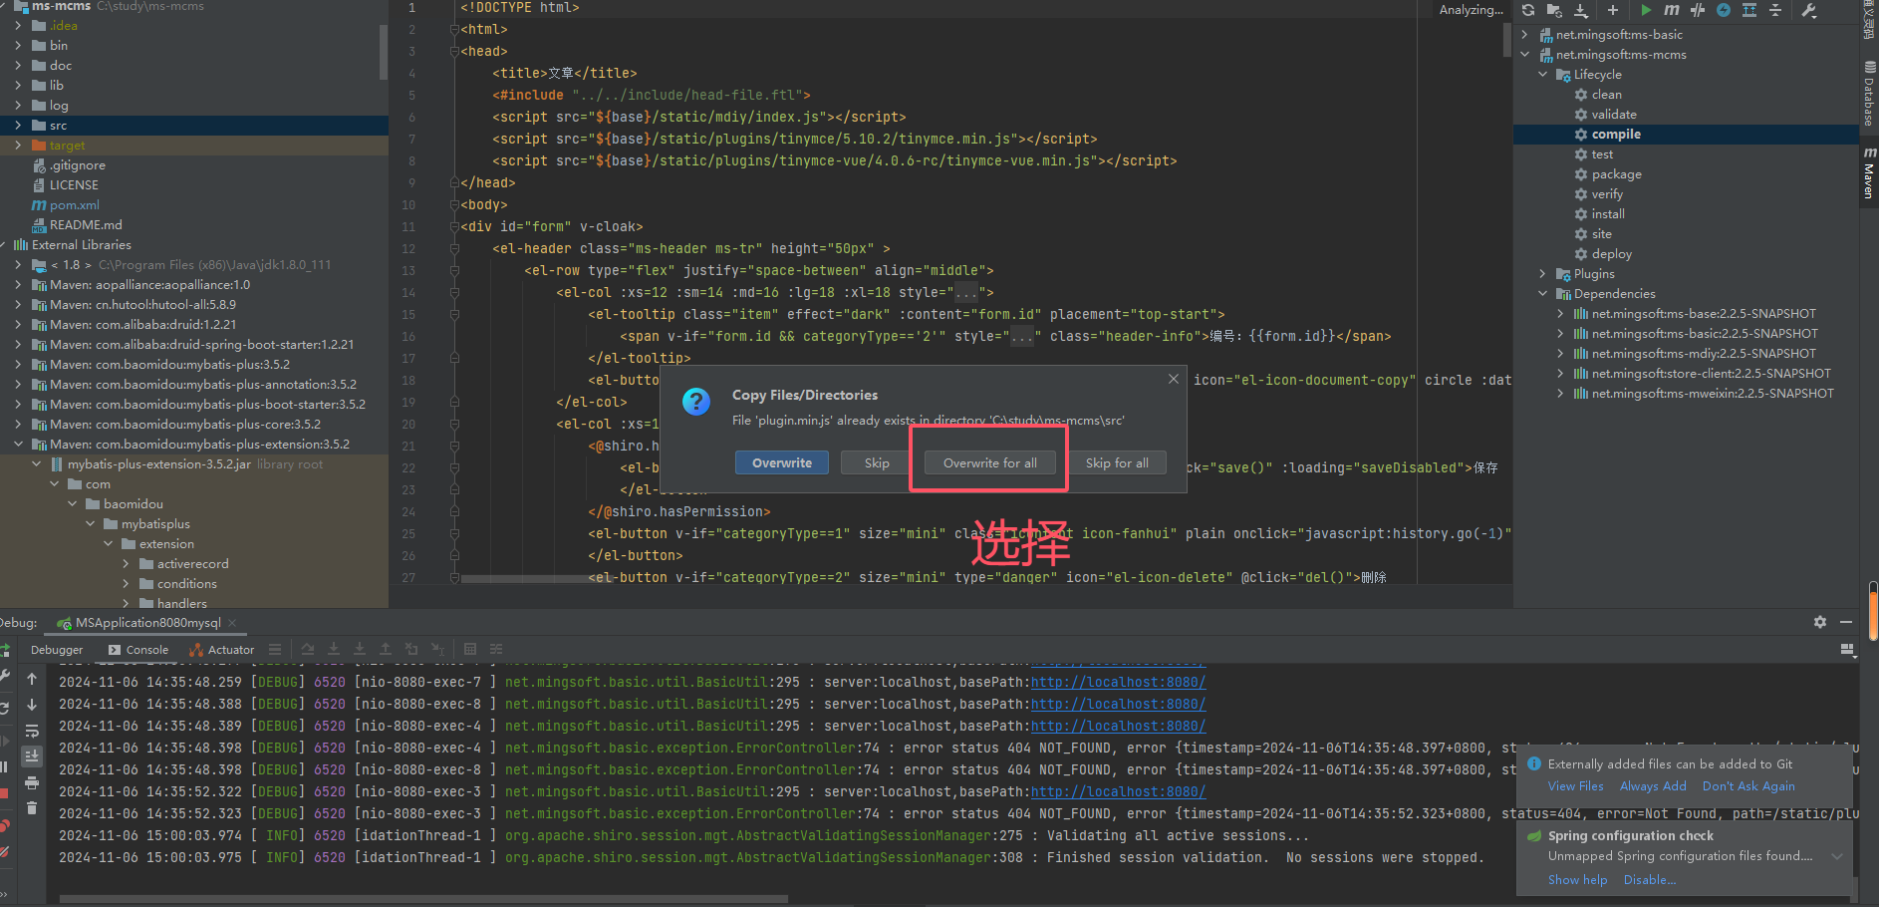Image resolution: width=1879 pixels, height=907 pixels.
Task: Toggle Skip Tests mode lightning icon
Action: [1724, 10]
